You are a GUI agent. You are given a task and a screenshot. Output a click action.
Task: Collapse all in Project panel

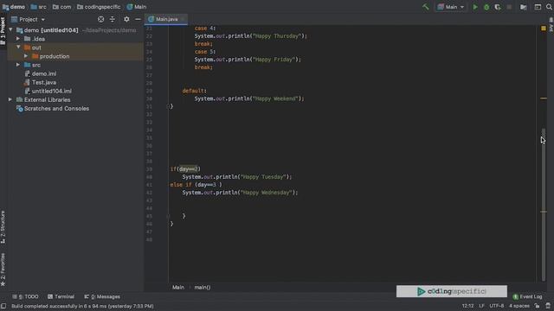(x=113, y=19)
